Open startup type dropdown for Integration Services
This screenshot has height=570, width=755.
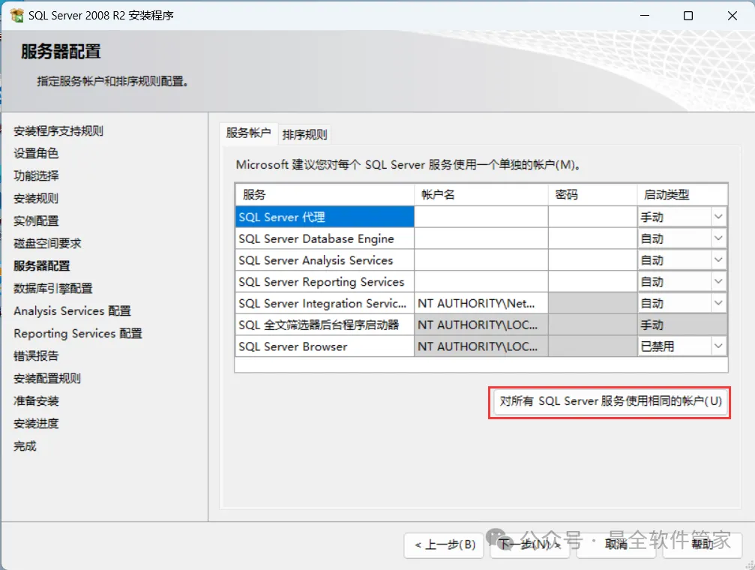point(718,303)
